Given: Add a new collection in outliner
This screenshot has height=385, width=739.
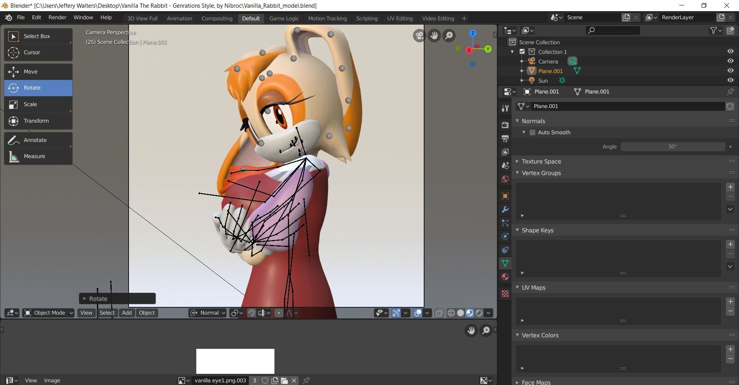Looking at the screenshot, I should coord(730,30).
